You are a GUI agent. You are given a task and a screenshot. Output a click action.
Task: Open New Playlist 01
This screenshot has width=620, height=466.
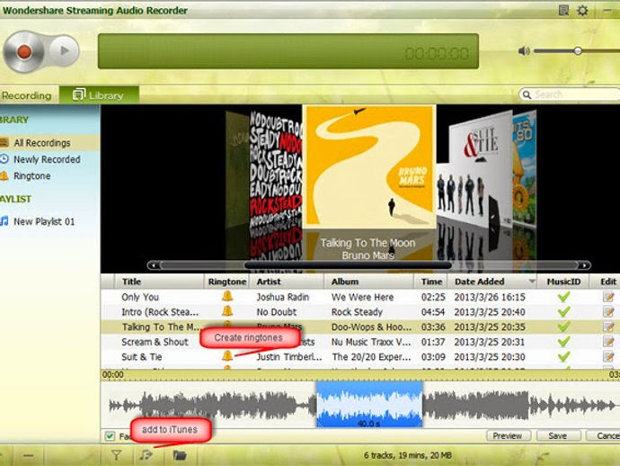pyautogui.click(x=43, y=221)
